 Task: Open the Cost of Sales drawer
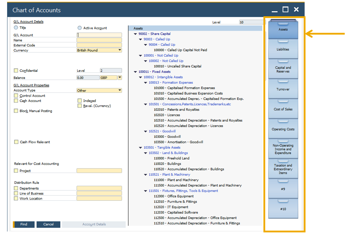pyautogui.click(x=283, y=109)
